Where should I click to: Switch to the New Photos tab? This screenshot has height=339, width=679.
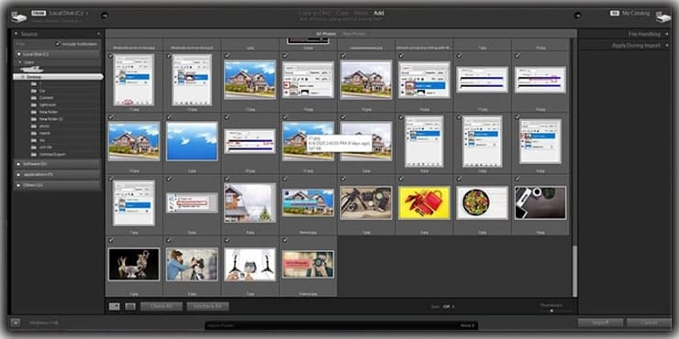354,34
